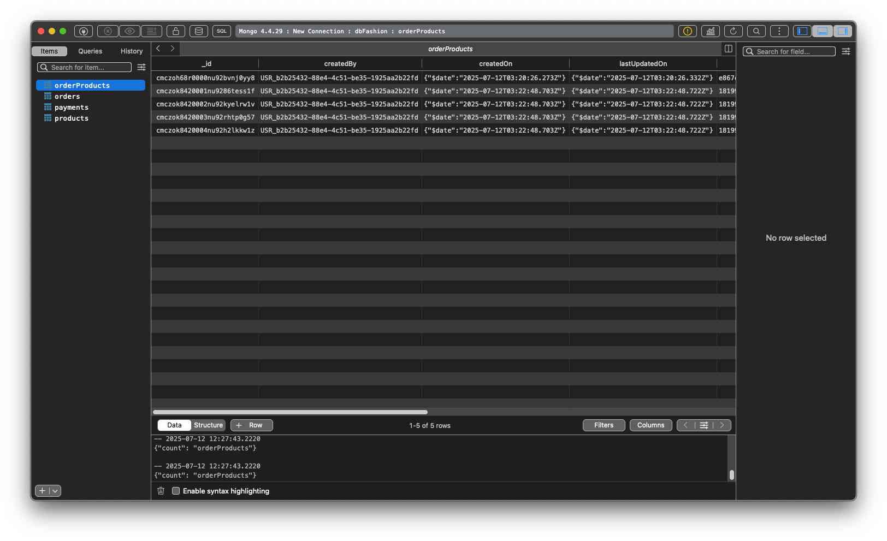Open the dropdown arrow next to the plus button
Screen dimensions: 887x541
click(x=55, y=491)
